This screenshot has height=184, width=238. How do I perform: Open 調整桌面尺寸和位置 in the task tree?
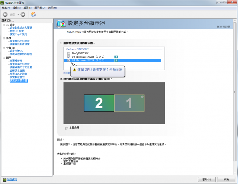pyautogui.click(x=21, y=67)
